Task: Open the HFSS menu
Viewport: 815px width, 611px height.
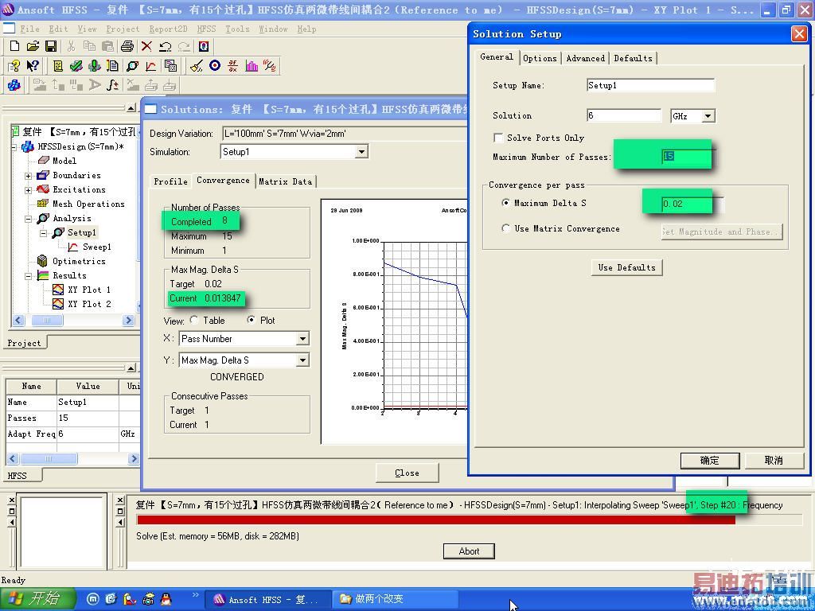Action: click(x=206, y=29)
